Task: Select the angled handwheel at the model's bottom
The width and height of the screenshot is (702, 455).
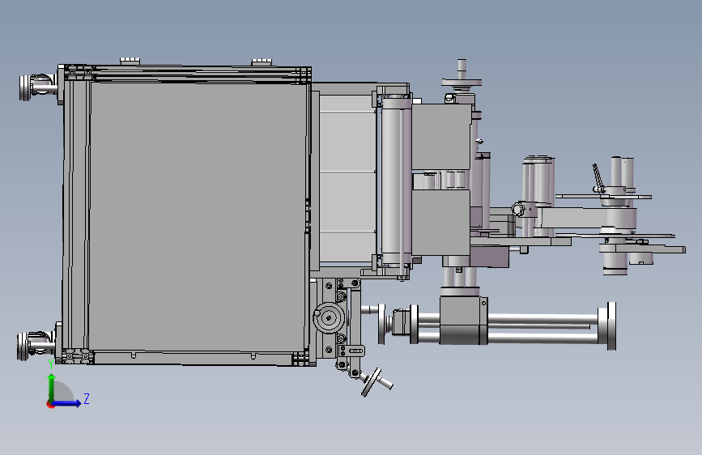Action: [376, 382]
